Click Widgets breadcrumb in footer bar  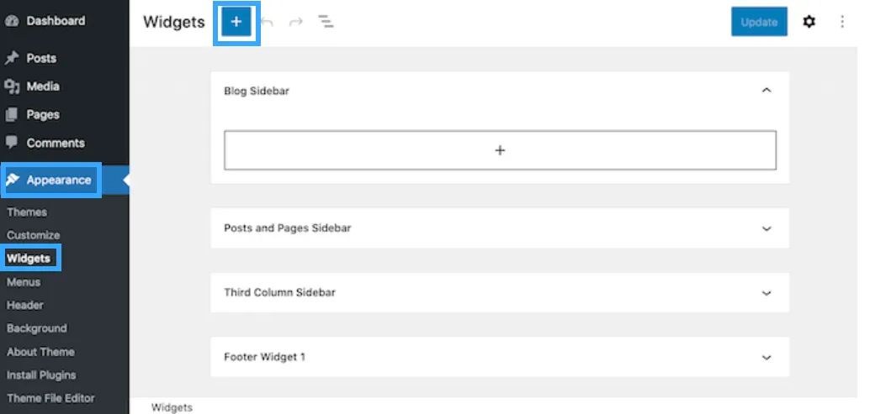(172, 408)
